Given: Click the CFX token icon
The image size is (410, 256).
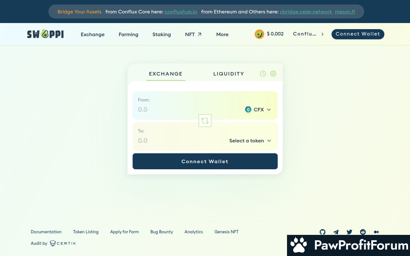Looking at the screenshot, I should [x=248, y=109].
